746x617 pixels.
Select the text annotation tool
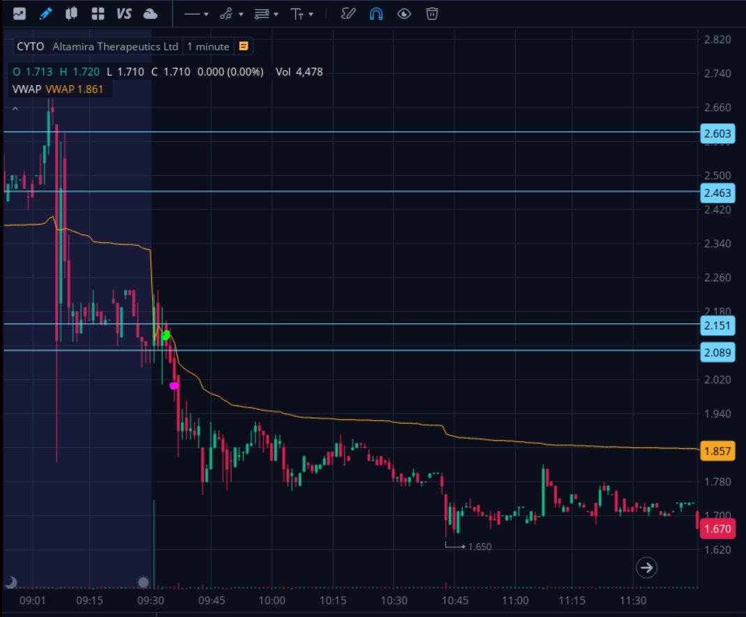coord(297,14)
